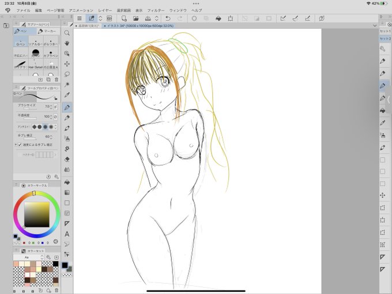Toggle brush size dynamics button
Viewport: 392px width, 294px height.
[x=55, y=107]
